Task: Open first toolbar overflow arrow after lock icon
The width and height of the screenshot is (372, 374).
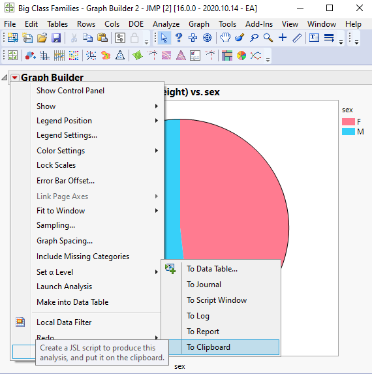Action: (x=146, y=42)
